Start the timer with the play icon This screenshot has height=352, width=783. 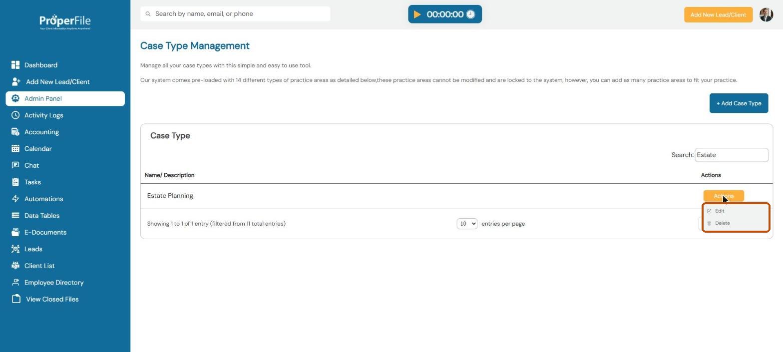click(x=417, y=14)
